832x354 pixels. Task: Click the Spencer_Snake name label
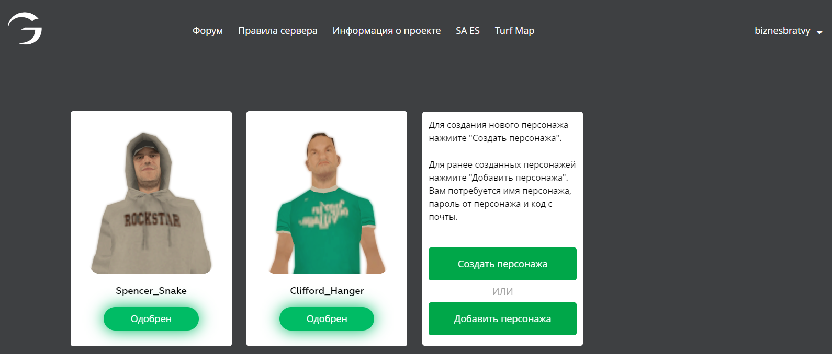tap(151, 291)
